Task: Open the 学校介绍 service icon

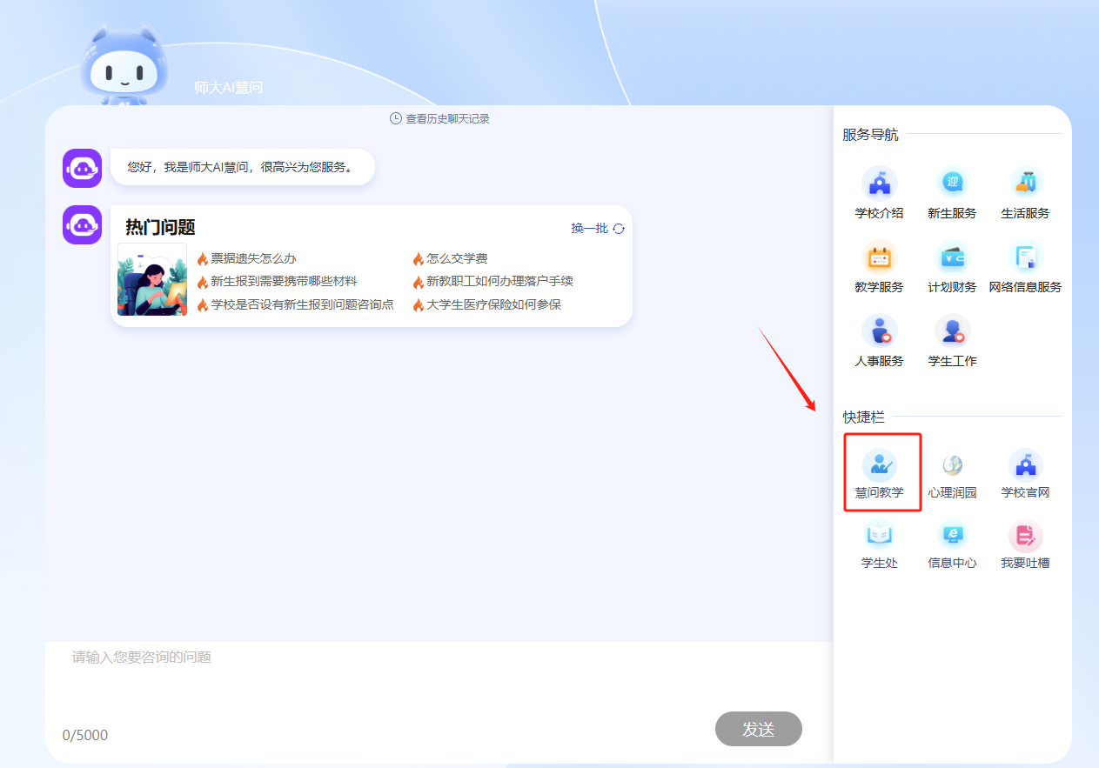Action: click(879, 184)
